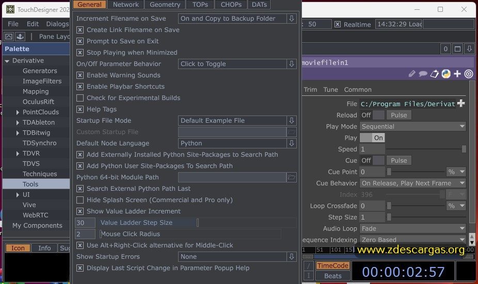Enable Check for Experimental Builds
Viewport: 478px width, 284px height.
pyautogui.click(x=80, y=98)
